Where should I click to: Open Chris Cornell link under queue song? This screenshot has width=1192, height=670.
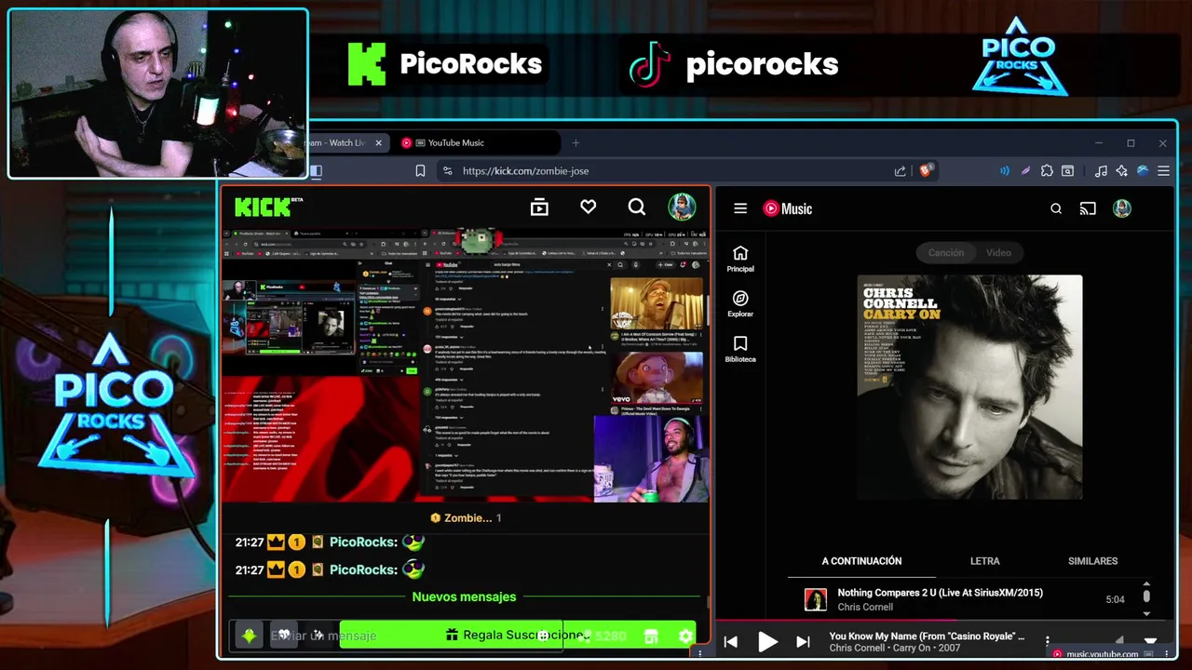865,607
